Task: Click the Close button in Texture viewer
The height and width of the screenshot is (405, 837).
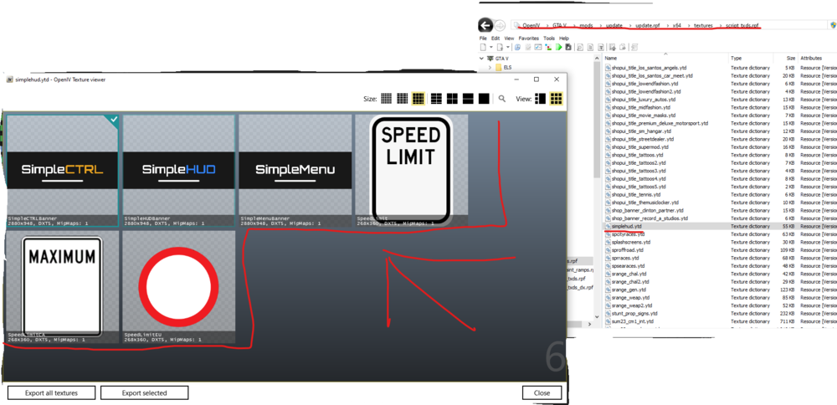Action: point(542,392)
